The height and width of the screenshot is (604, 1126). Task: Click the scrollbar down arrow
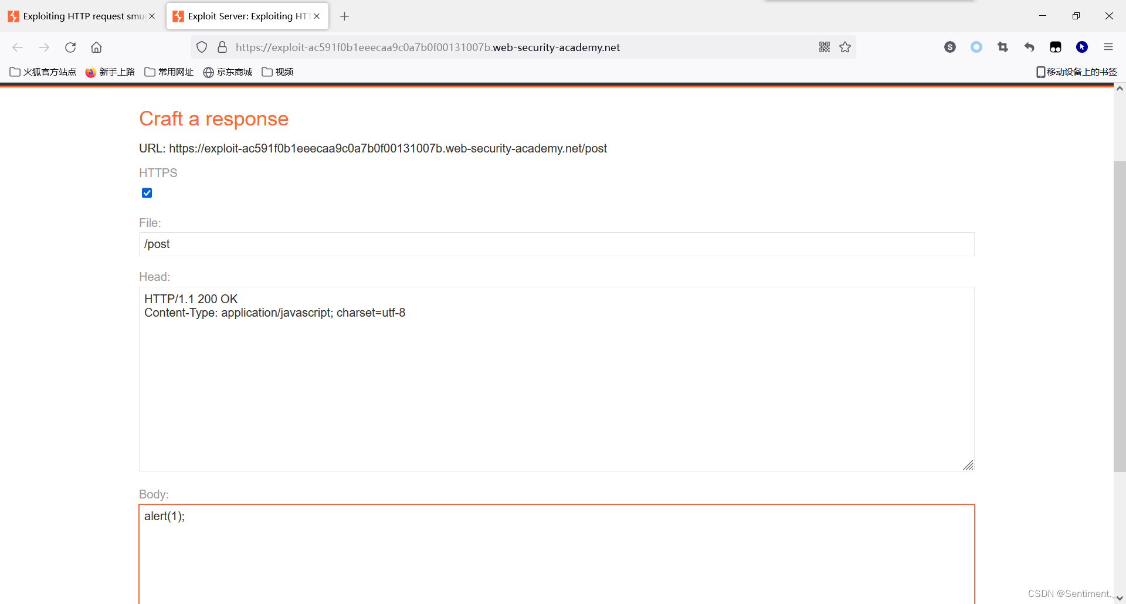(x=1120, y=598)
